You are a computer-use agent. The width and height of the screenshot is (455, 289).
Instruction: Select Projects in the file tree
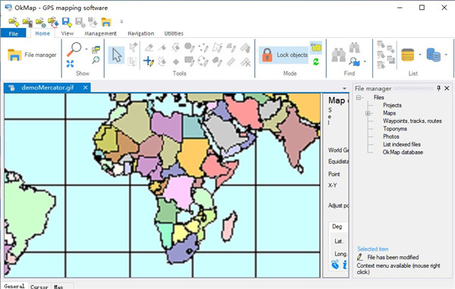point(392,105)
